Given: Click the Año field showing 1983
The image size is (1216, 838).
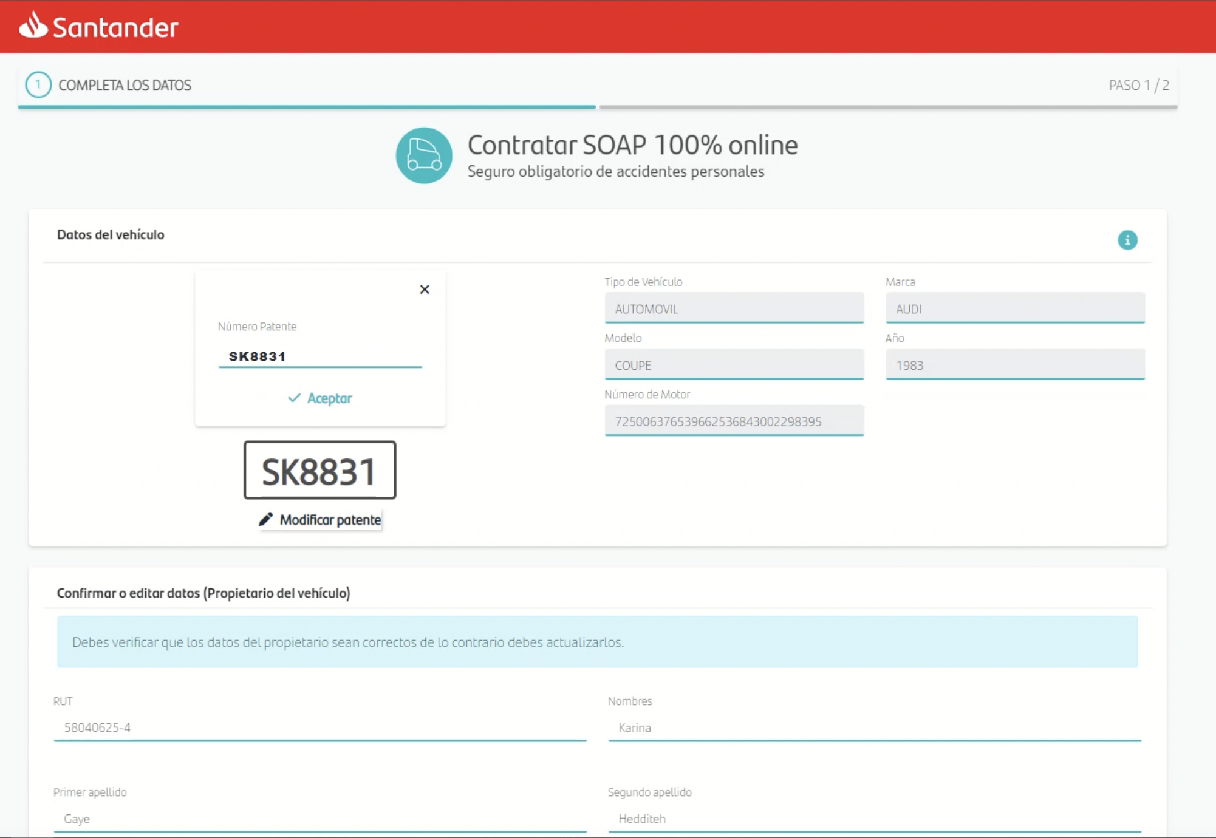Looking at the screenshot, I should pyautogui.click(x=1014, y=365).
